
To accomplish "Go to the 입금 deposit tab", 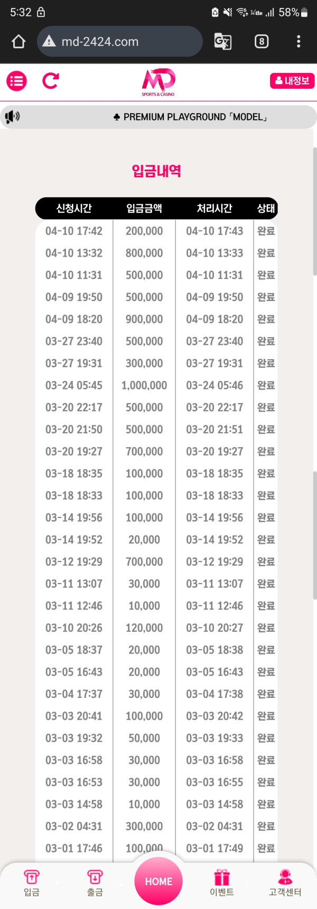I will click(32, 883).
